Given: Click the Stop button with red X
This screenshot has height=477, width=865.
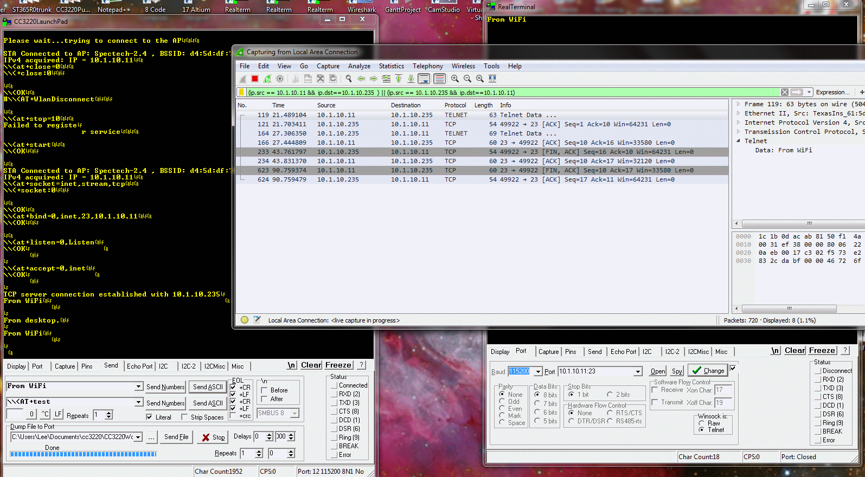Looking at the screenshot, I should (x=213, y=437).
